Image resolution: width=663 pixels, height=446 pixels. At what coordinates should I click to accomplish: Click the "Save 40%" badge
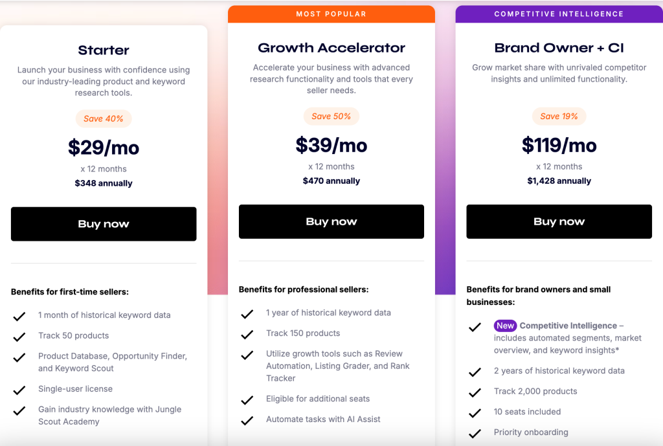104,118
